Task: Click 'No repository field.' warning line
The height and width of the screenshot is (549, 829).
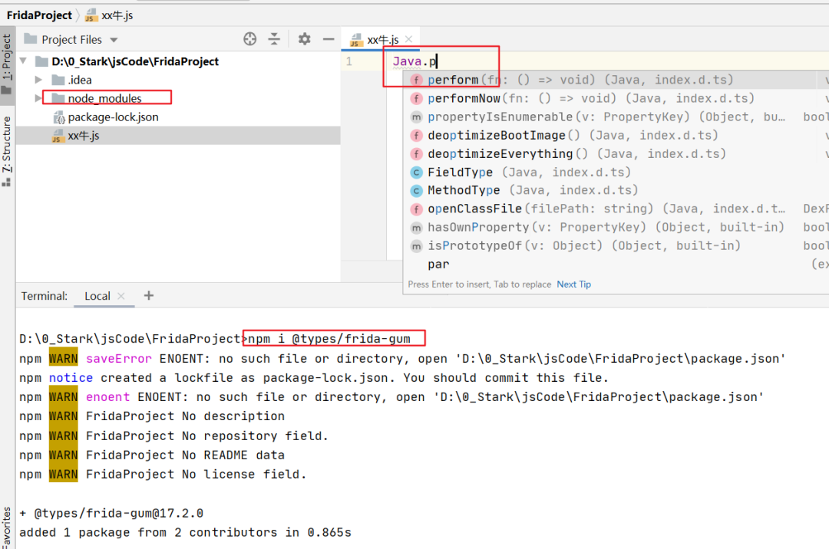Action: 174,436
